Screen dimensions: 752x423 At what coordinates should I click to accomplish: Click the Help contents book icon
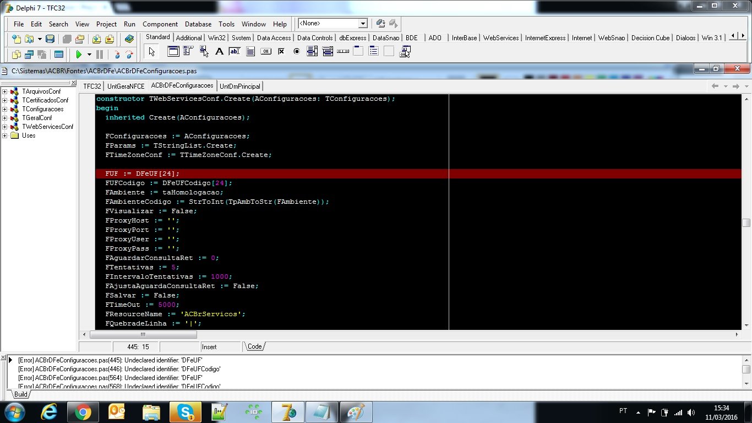[x=129, y=39]
